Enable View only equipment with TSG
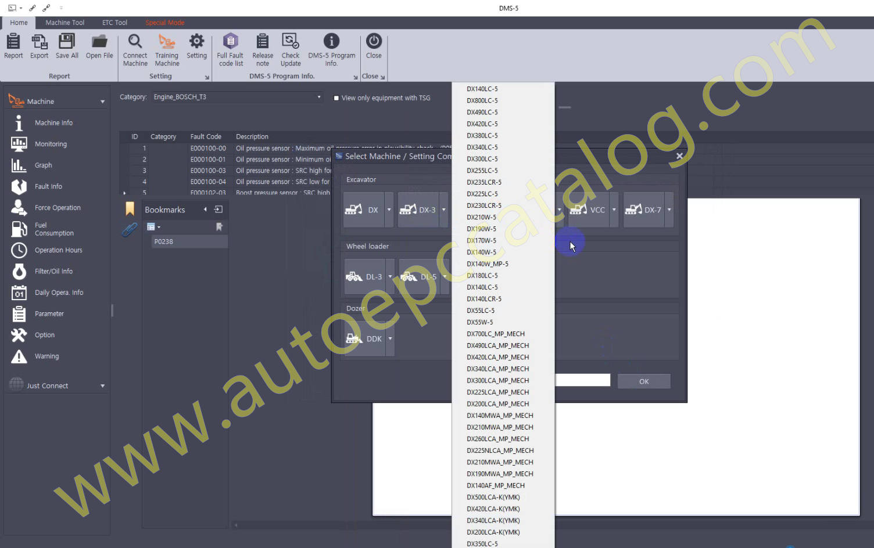874x548 pixels. [x=336, y=98]
